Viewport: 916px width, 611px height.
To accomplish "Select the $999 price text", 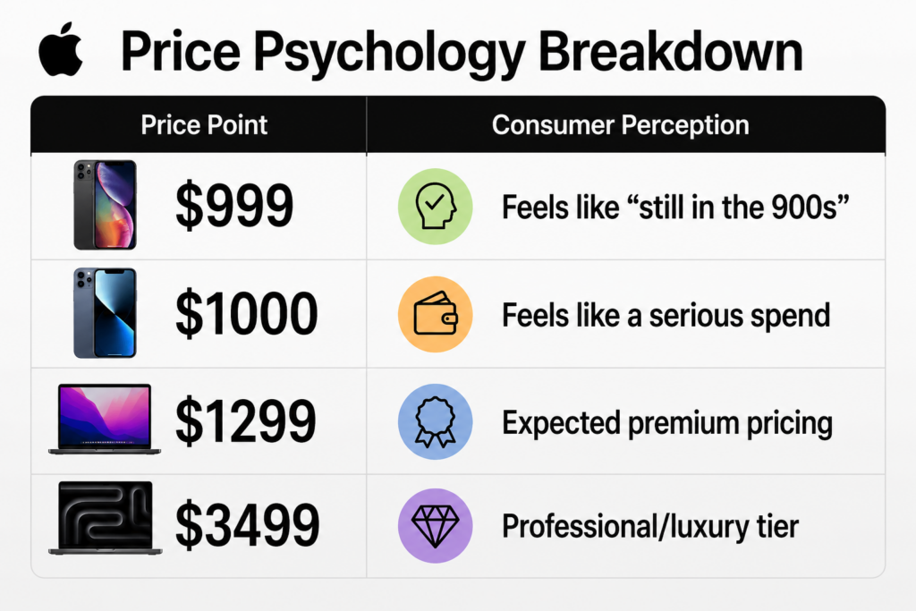I will pos(234,206).
